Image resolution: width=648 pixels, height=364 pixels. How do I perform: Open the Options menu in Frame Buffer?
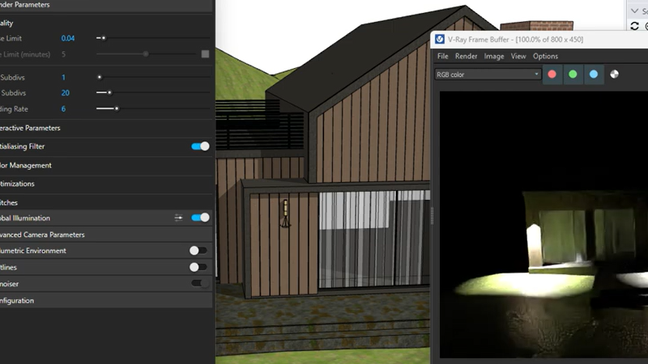[x=545, y=57]
